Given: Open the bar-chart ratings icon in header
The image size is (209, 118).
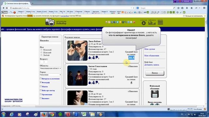Looking at the screenshot, I should pos(152,23).
